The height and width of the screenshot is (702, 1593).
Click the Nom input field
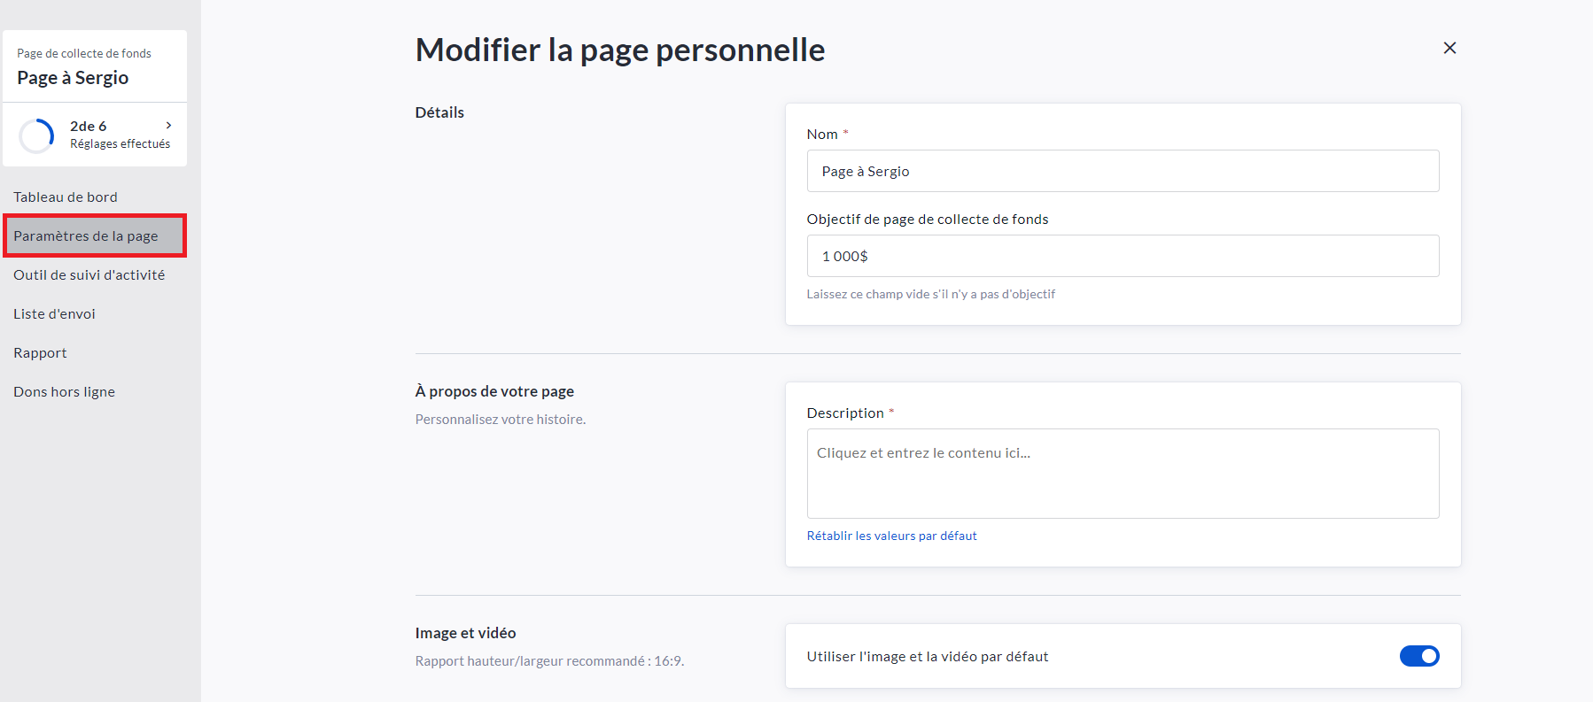(1122, 171)
